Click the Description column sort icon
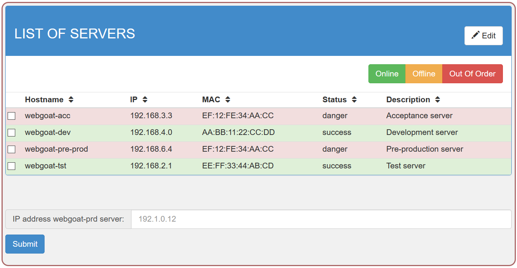 click(437, 100)
